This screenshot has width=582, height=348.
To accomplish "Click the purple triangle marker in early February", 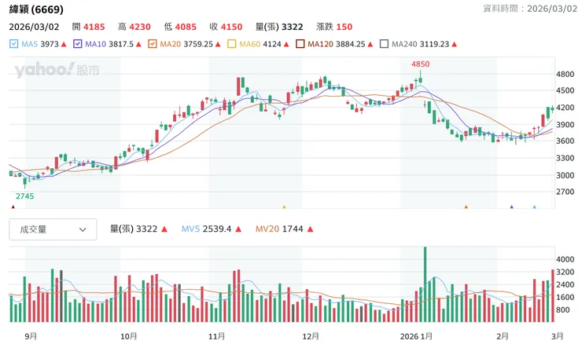I will 512,207.
